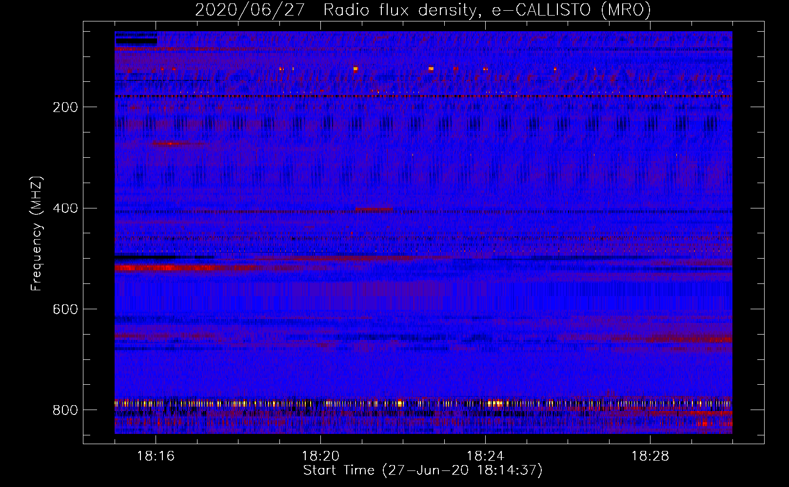Image resolution: width=789 pixels, height=487 pixels.
Task: Click the '600' frequency axis label
Action: (x=65, y=310)
